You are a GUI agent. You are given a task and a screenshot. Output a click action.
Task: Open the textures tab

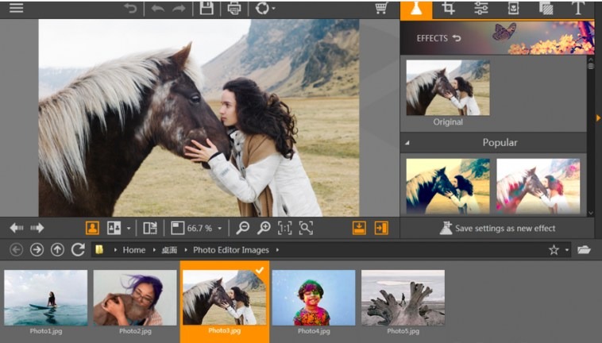[x=546, y=8]
